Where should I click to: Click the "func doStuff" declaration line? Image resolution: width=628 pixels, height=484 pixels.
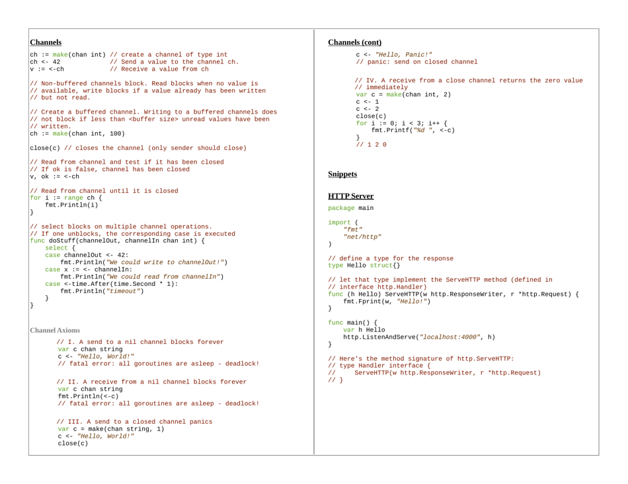118,240
